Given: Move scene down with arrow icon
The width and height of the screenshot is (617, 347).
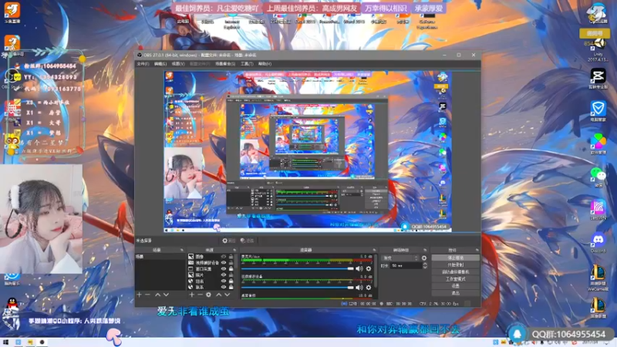Looking at the screenshot, I should (166, 295).
